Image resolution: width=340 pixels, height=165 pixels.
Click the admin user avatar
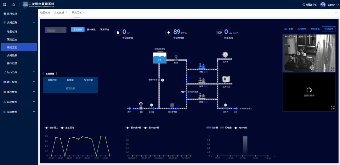[323, 4]
